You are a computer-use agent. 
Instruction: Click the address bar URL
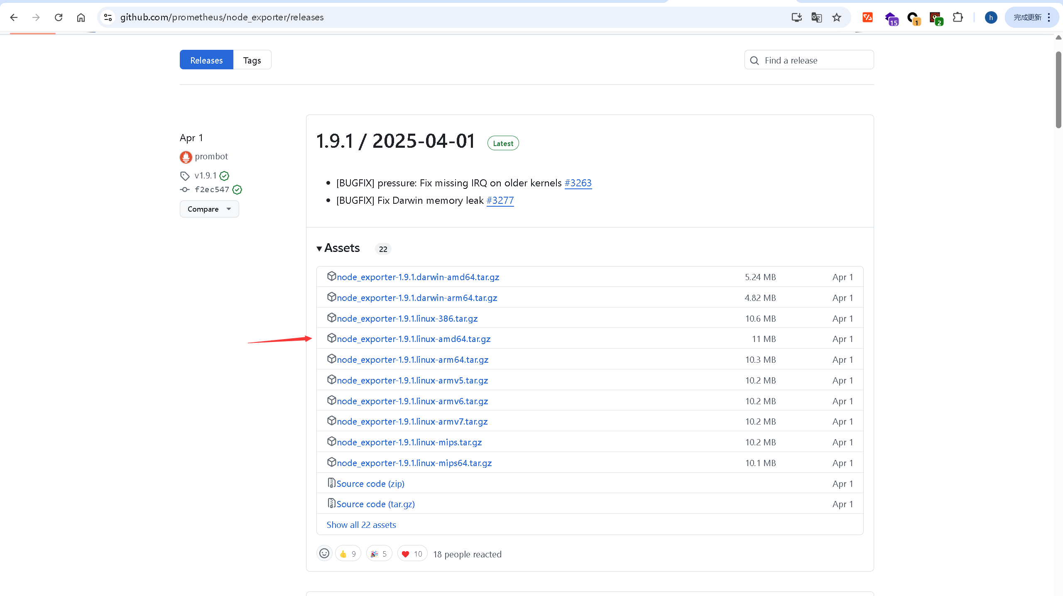click(x=222, y=17)
